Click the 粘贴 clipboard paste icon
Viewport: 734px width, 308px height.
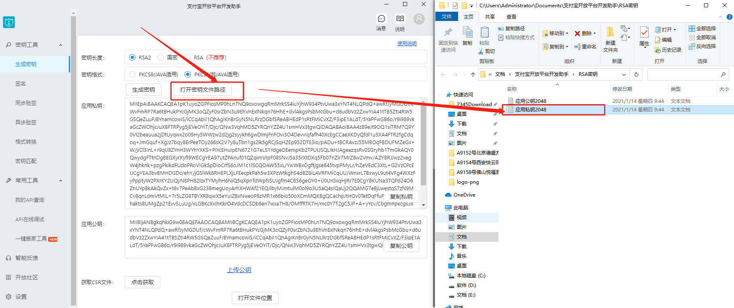pyautogui.click(x=484, y=32)
